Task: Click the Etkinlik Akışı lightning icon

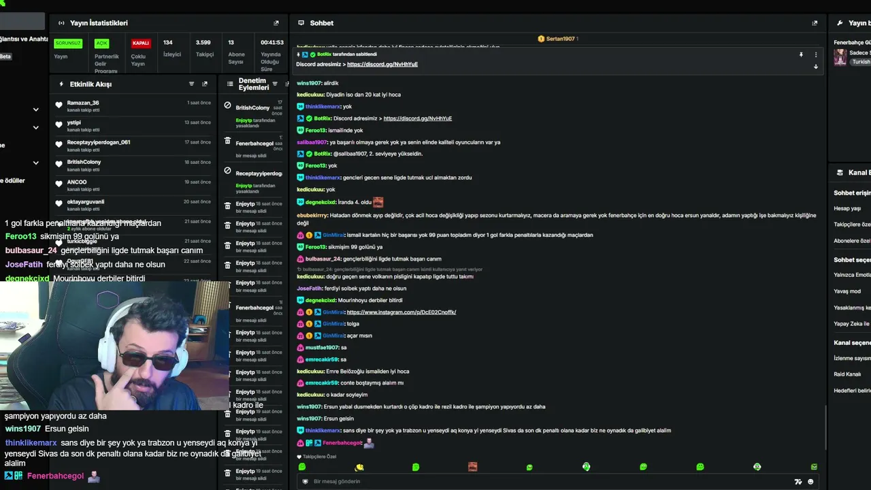Action: pyautogui.click(x=61, y=84)
